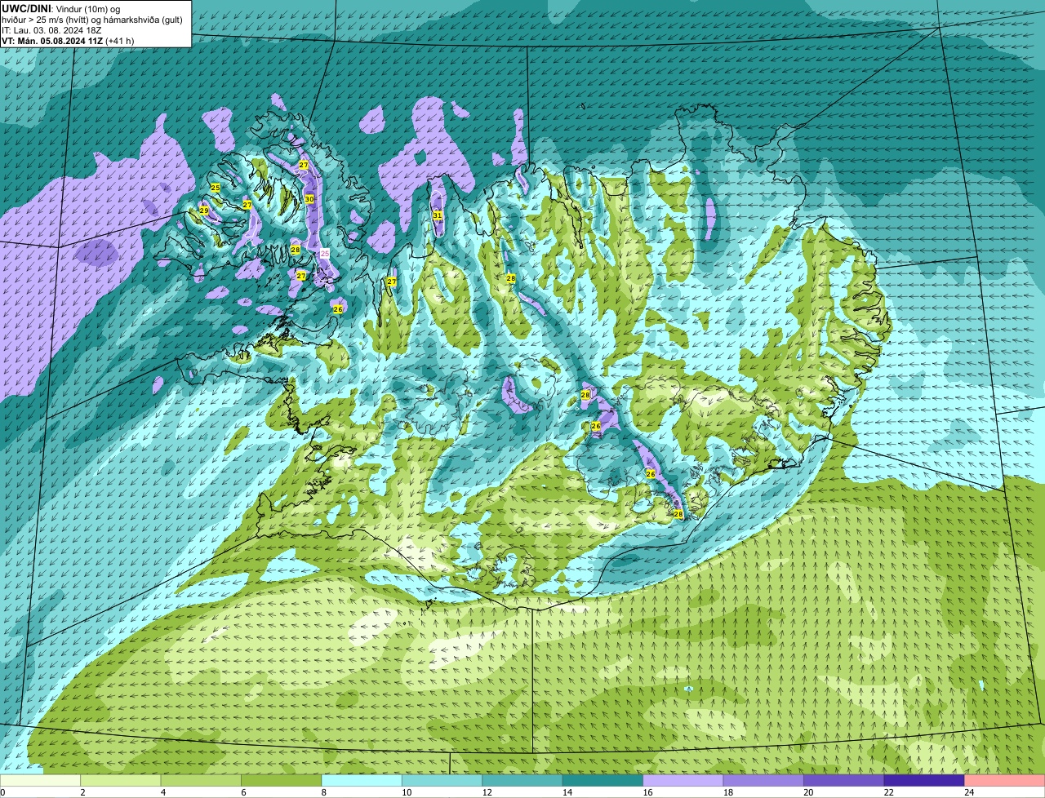Click the yellow gust label "31"
This screenshot has height=798, width=1045.
[x=438, y=215]
